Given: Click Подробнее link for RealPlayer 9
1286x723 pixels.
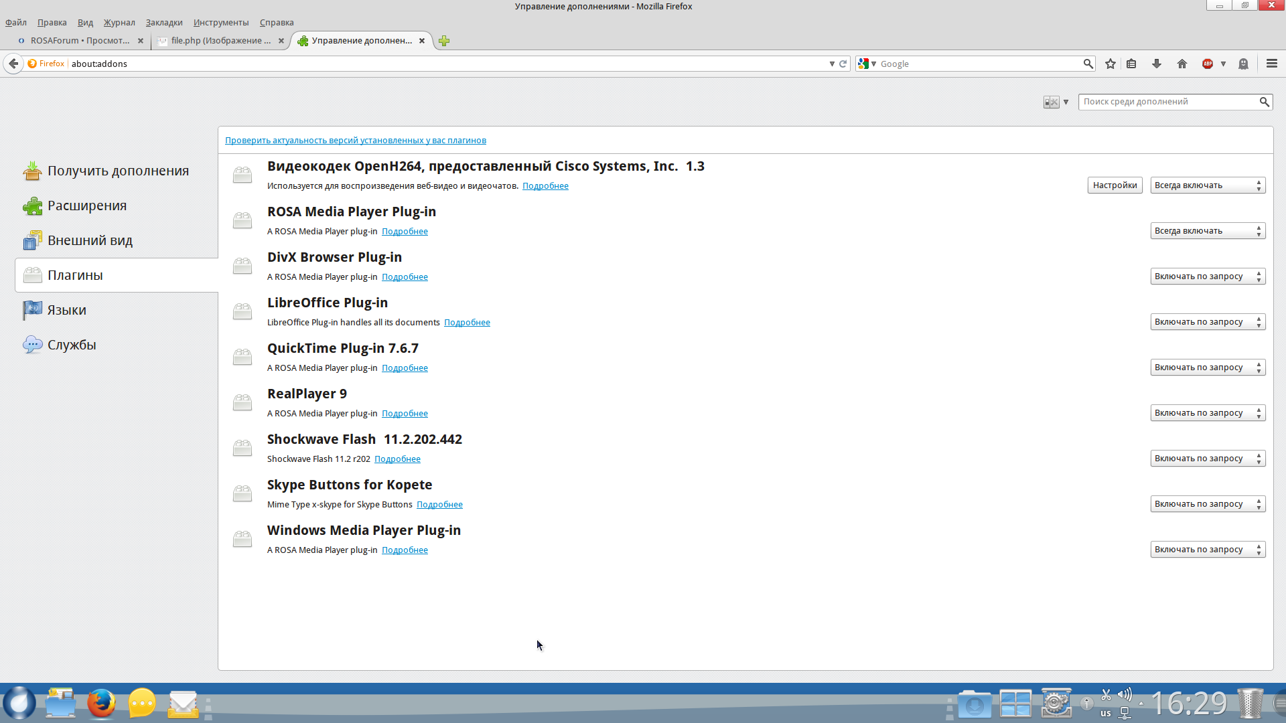Looking at the screenshot, I should [405, 413].
